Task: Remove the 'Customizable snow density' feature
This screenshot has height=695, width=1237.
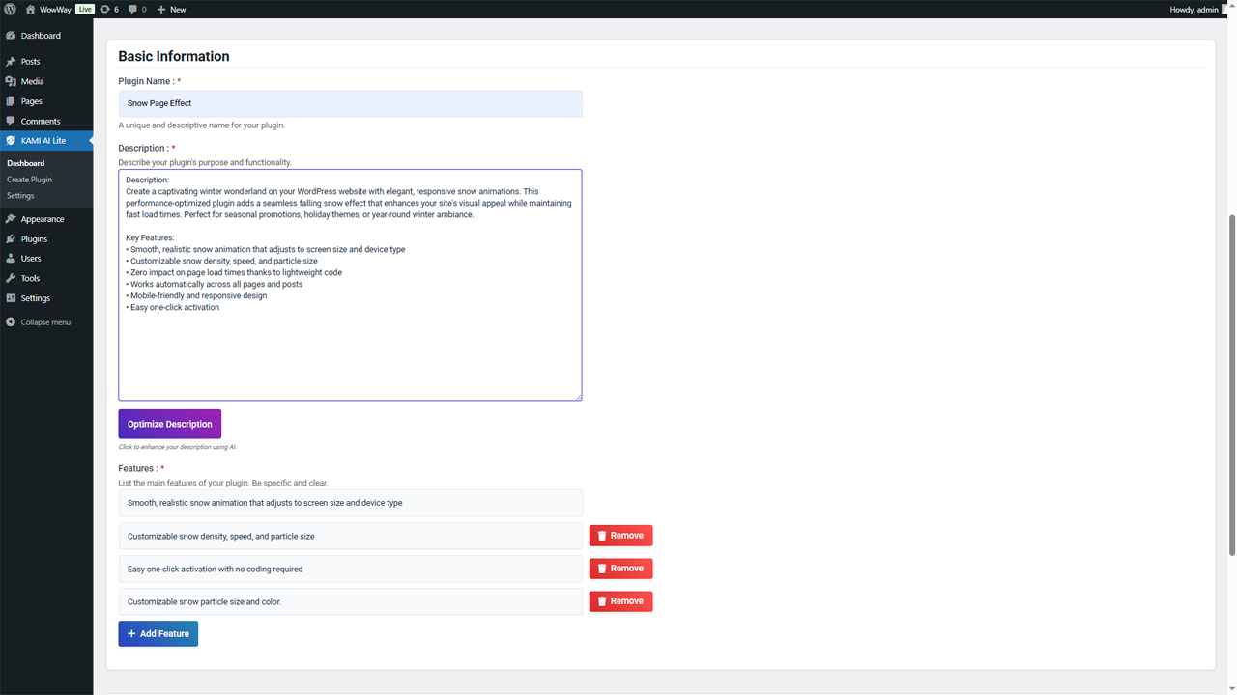Action: [x=620, y=536]
